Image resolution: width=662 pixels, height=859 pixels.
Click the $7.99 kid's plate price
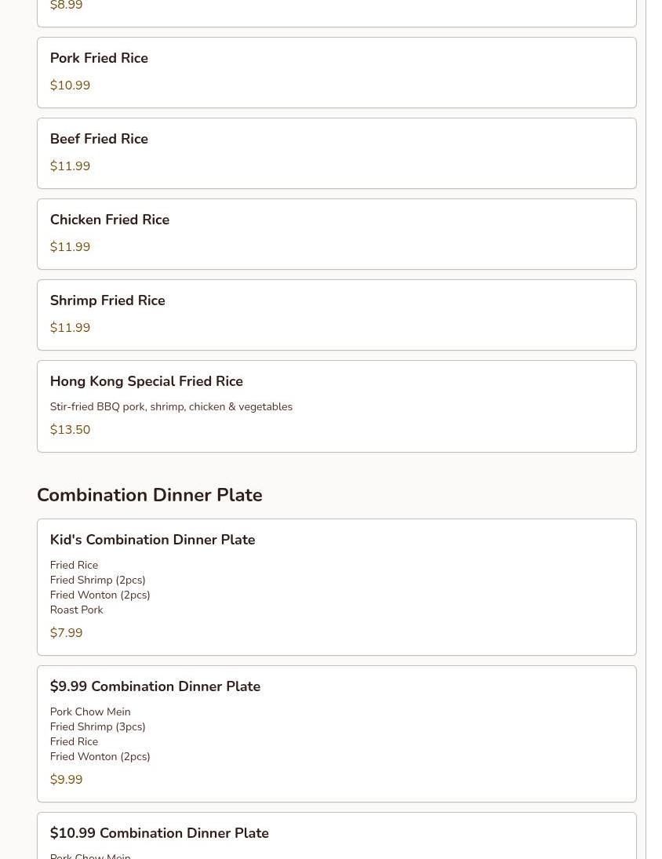66,633
